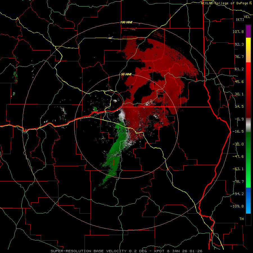This screenshot has height=253, width=253.
Task: Click the -63.1 velocity scale label
Action: click(238, 169)
